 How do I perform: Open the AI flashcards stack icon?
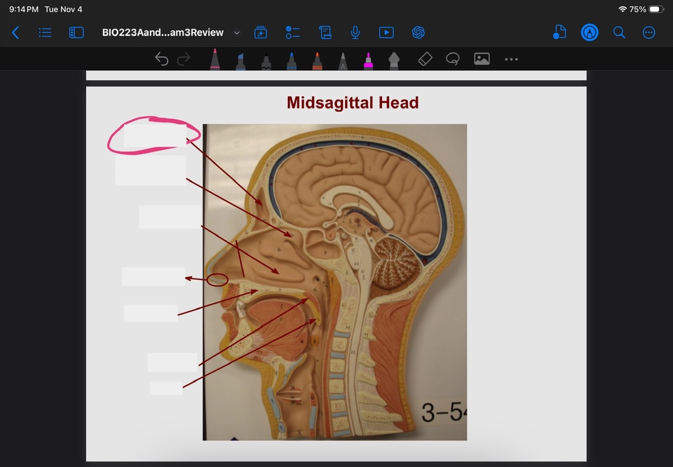tap(261, 32)
